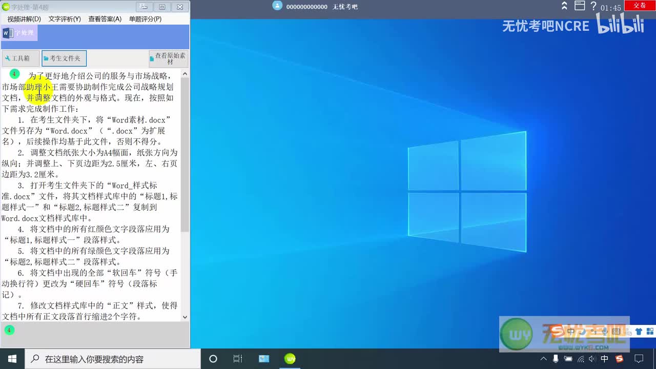Image resolution: width=656 pixels, height=369 pixels.
Task: Click the microphone tray icon
Action: point(556,359)
